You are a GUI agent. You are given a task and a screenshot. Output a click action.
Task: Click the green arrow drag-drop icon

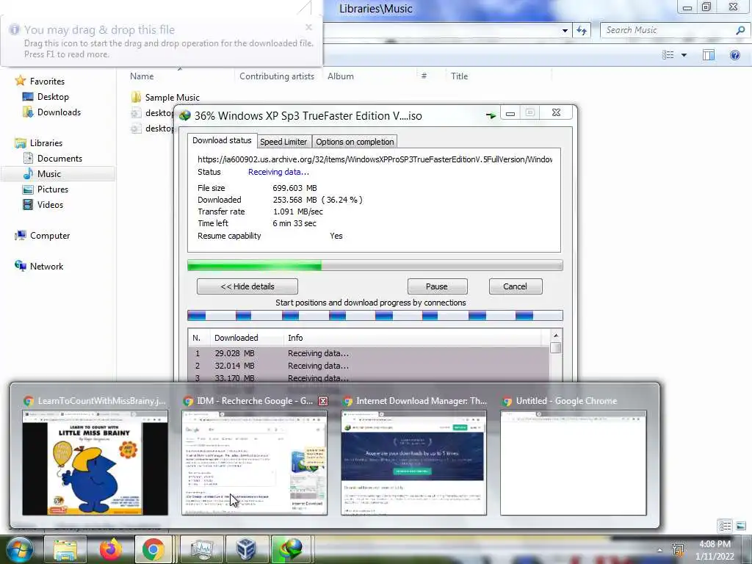[491, 115]
